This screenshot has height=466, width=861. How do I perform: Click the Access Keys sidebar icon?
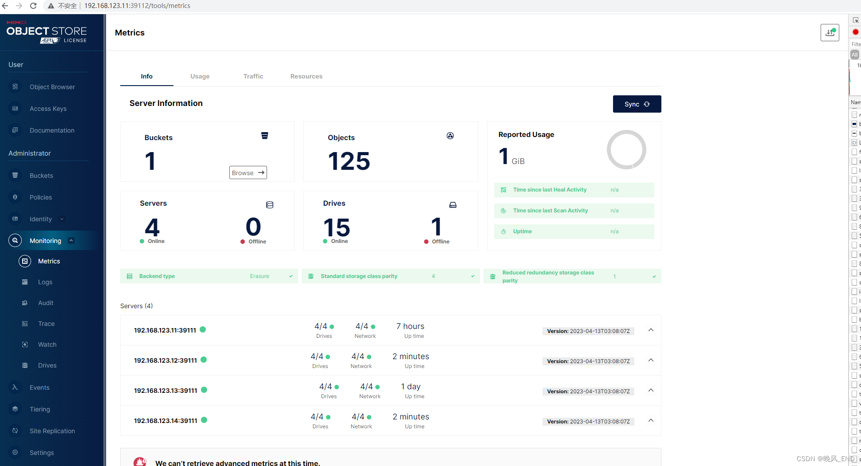[x=15, y=108]
